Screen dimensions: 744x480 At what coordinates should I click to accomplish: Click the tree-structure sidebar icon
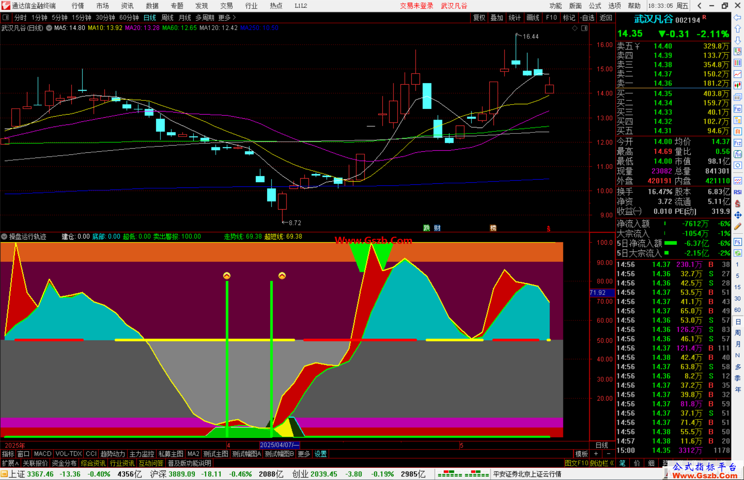(x=737, y=120)
